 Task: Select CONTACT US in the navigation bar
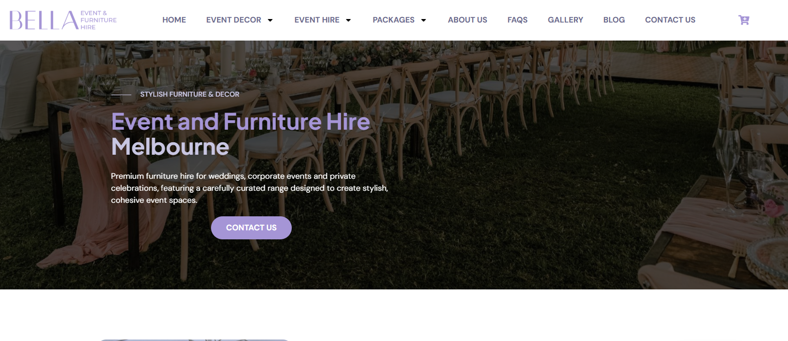click(670, 20)
